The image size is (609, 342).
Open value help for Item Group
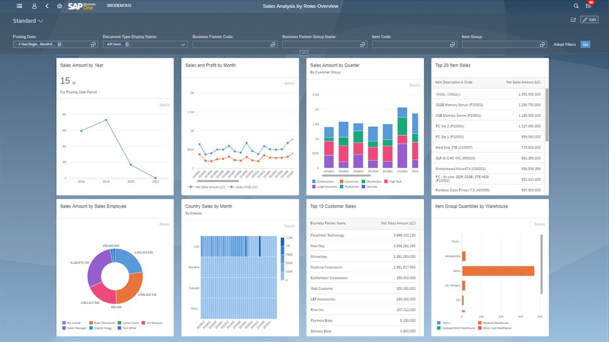[x=542, y=45]
